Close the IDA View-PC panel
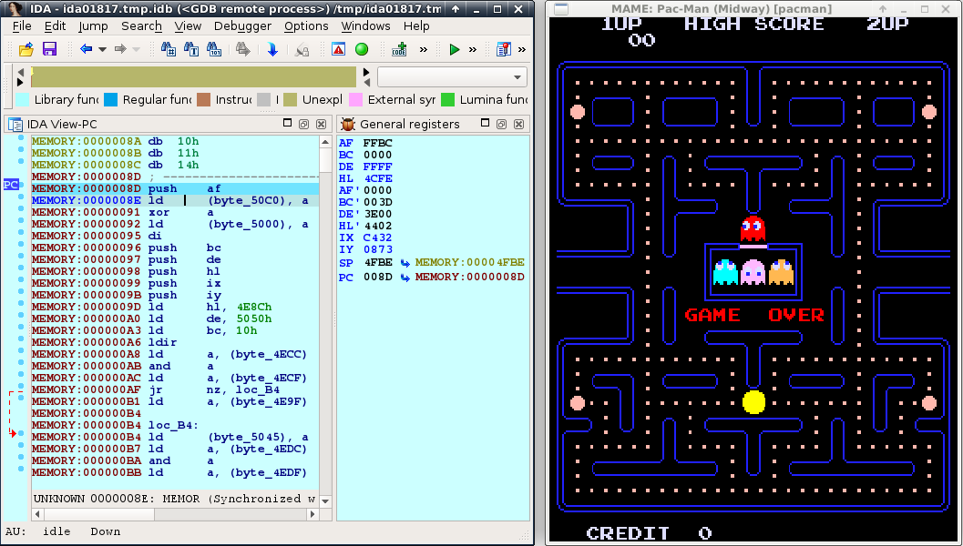Screen dimensions: 963x546 pyautogui.click(x=322, y=124)
